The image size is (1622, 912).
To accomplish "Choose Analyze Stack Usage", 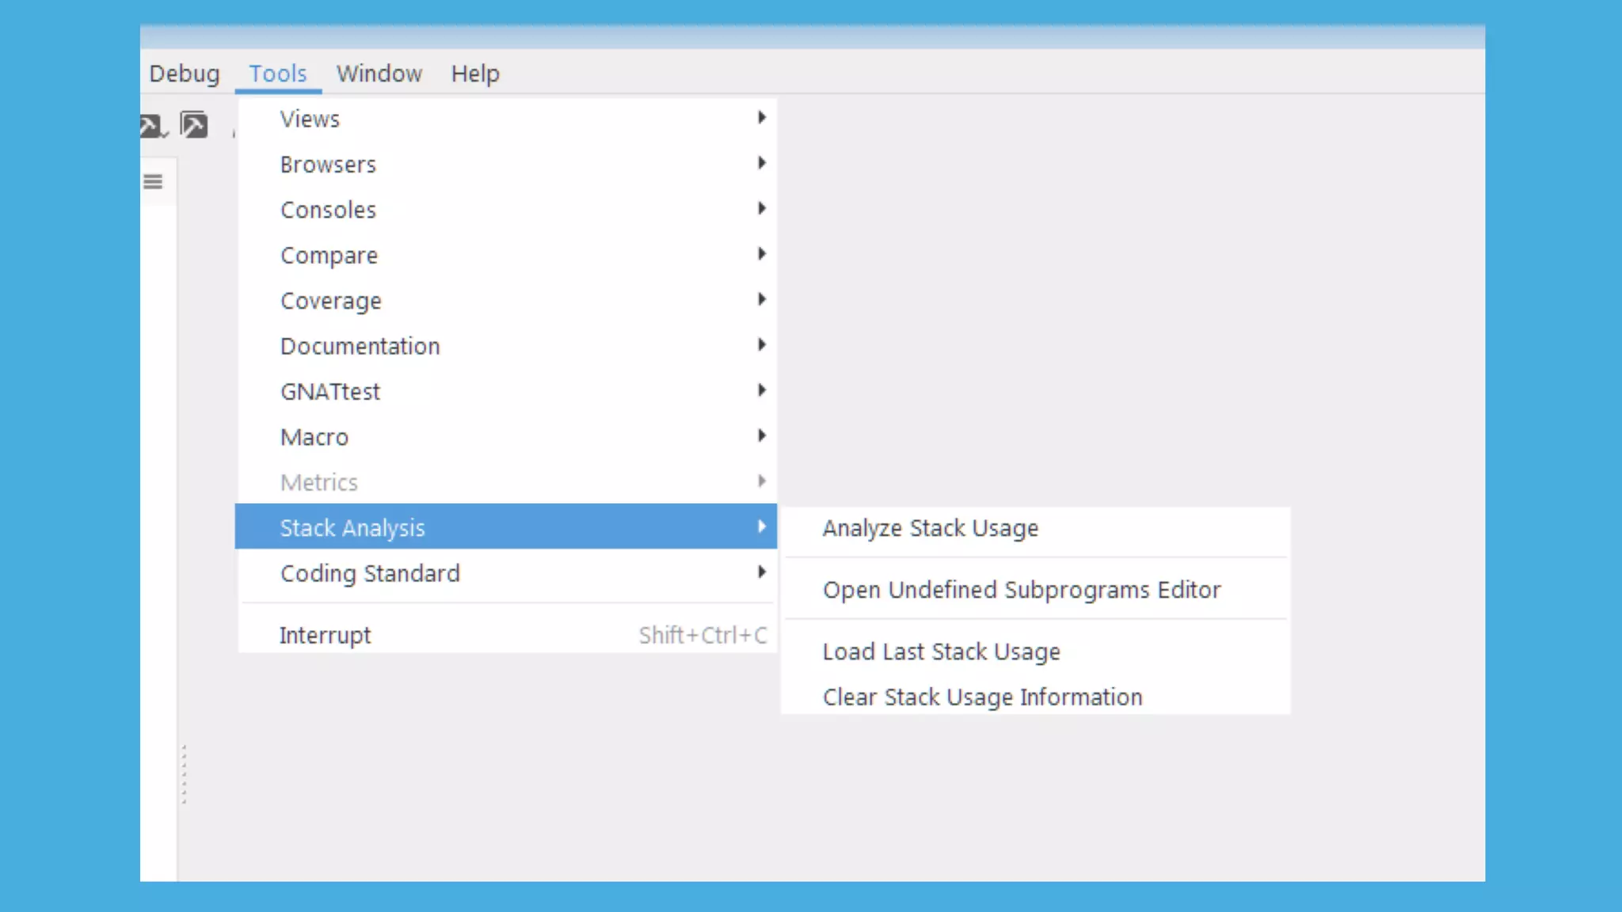I will click(x=930, y=528).
